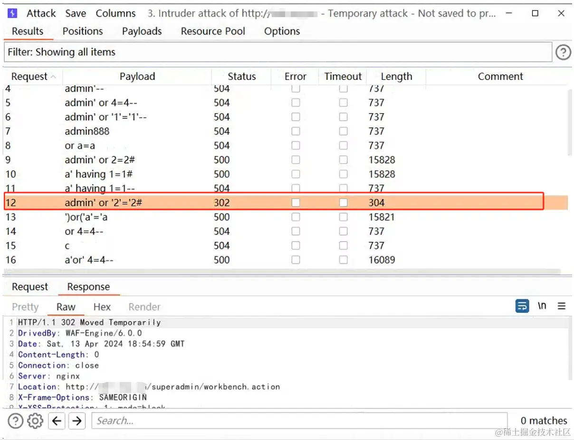Screen dimensions: 574x440
Task: Go to previous search match arrow
Action: point(57,421)
